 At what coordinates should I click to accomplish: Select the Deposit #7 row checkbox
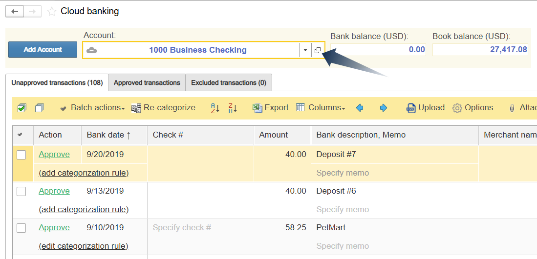(21, 155)
